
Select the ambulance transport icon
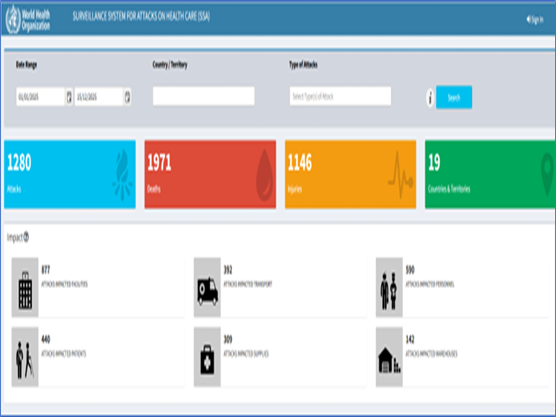207,288
